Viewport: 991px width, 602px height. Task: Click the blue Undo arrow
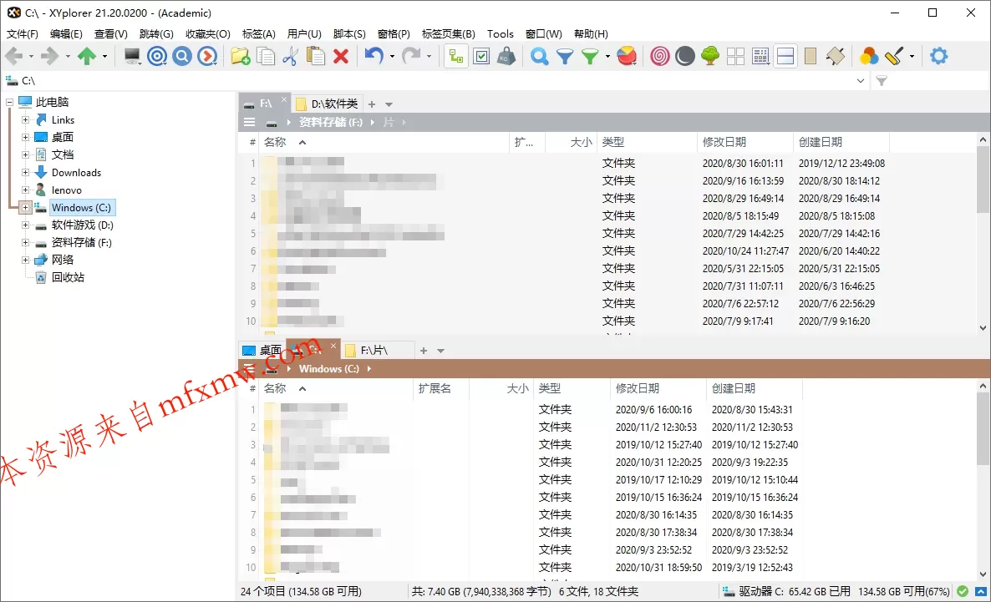tap(374, 56)
